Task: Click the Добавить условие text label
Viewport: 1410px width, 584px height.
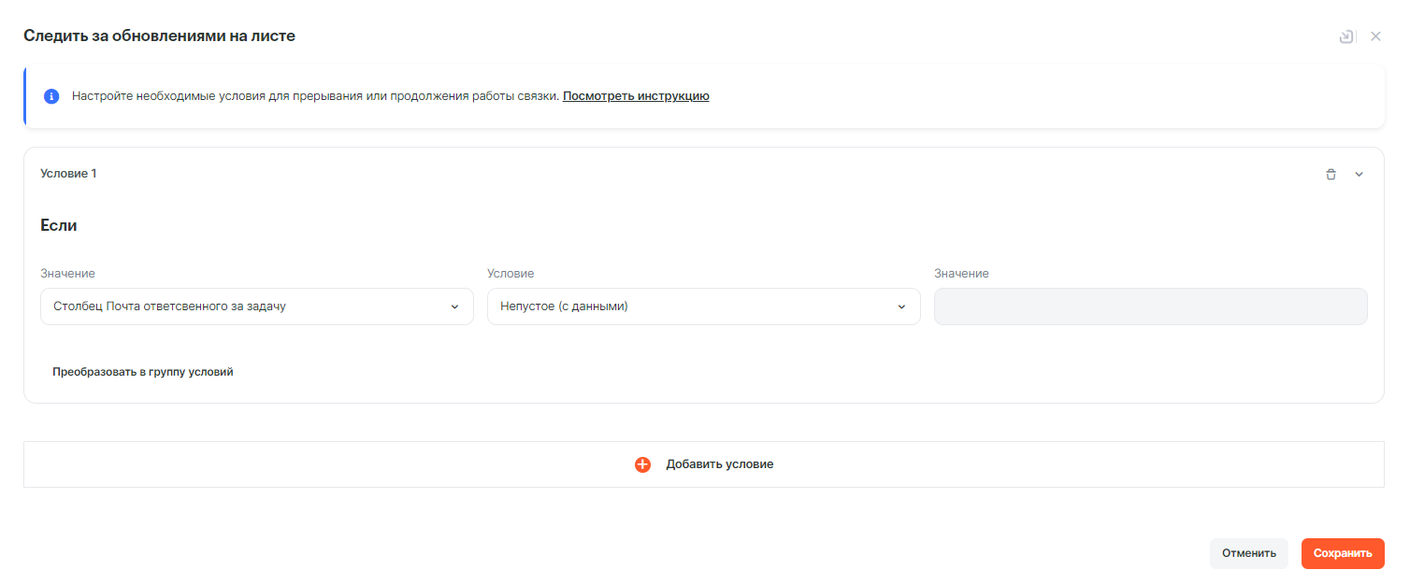Action: [719, 464]
